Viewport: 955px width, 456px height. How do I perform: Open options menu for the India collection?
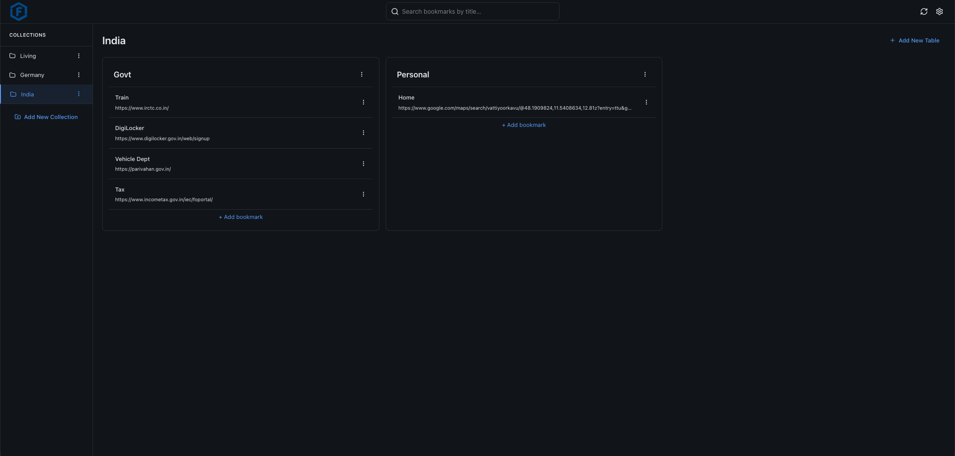point(79,94)
